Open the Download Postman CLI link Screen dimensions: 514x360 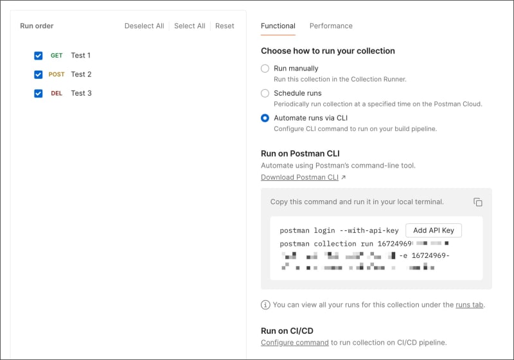[x=299, y=177]
